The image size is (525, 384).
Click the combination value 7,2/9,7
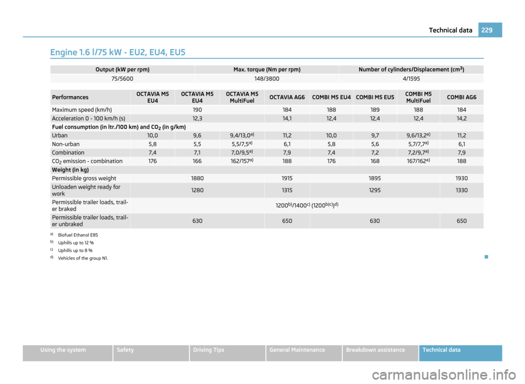click(x=418, y=152)
